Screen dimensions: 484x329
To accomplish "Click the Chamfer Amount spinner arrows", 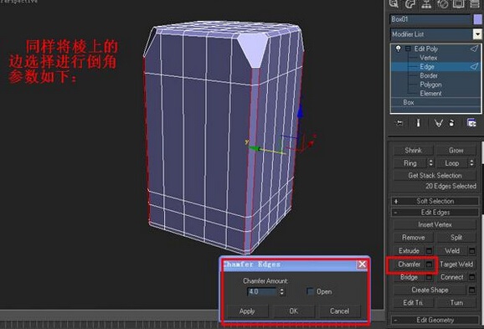I will 281,291.
